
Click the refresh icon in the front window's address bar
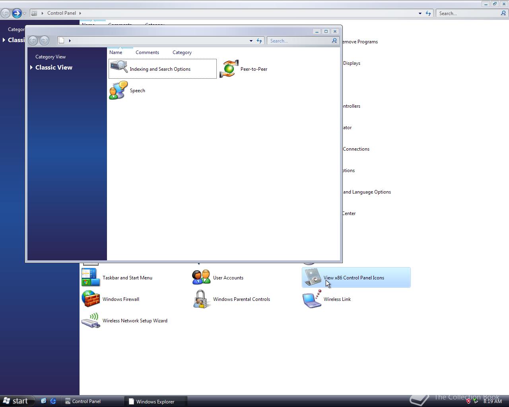pos(259,41)
